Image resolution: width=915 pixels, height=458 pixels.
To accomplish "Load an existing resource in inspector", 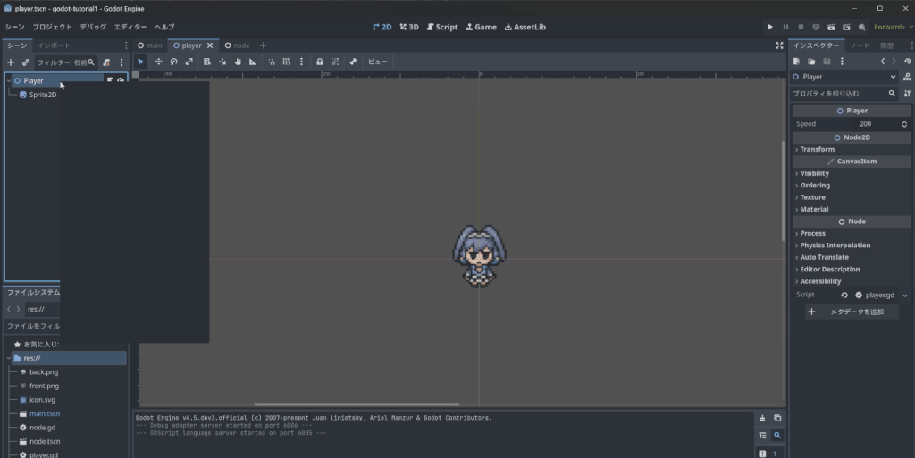I will point(811,62).
